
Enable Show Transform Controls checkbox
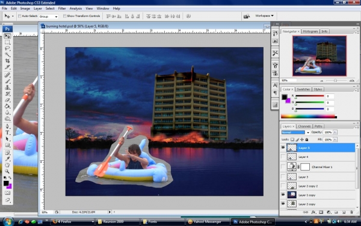(x=65, y=16)
